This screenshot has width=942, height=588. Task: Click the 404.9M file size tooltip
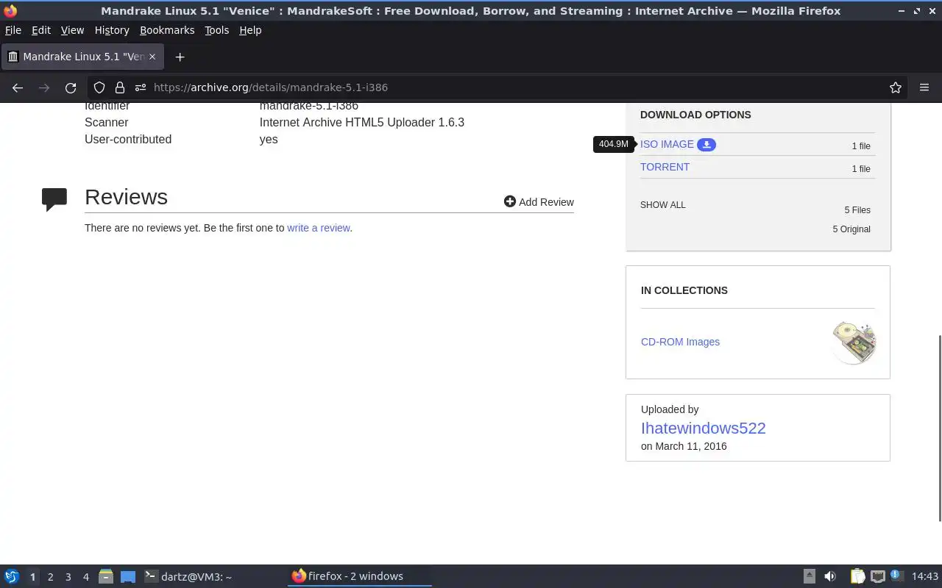(x=613, y=144)
